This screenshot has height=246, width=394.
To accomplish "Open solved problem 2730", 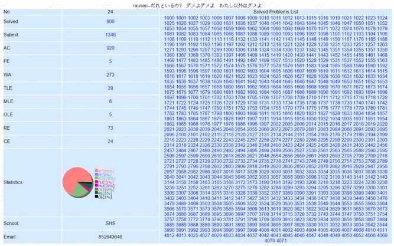I will [217, 161].
